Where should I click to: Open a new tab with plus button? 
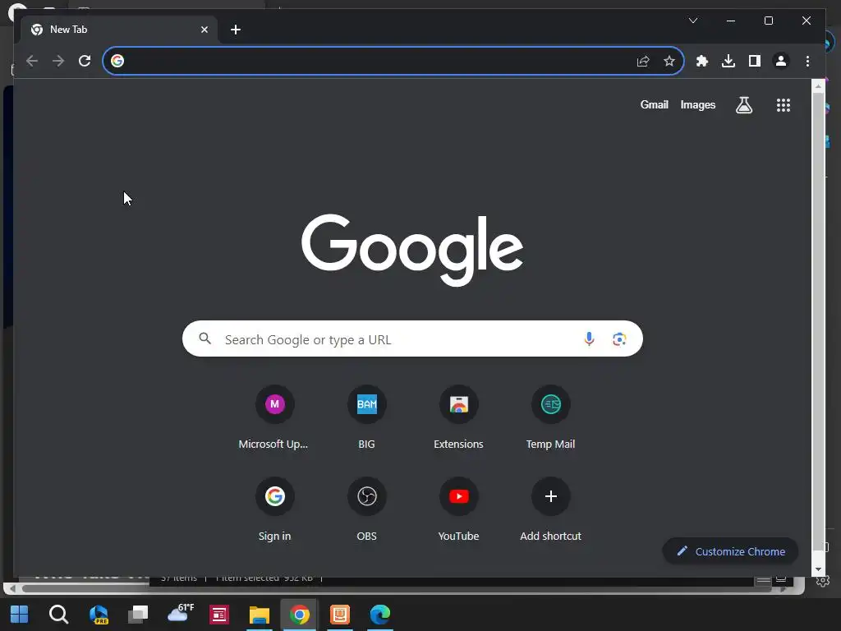[x=236, y=30]
